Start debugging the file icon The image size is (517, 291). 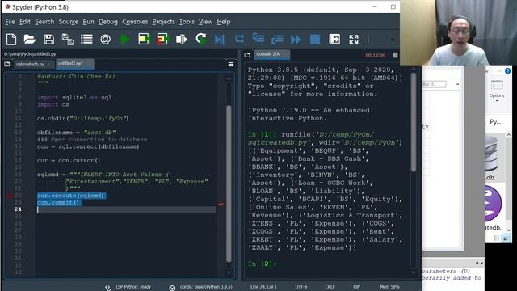tap(219, 40)
